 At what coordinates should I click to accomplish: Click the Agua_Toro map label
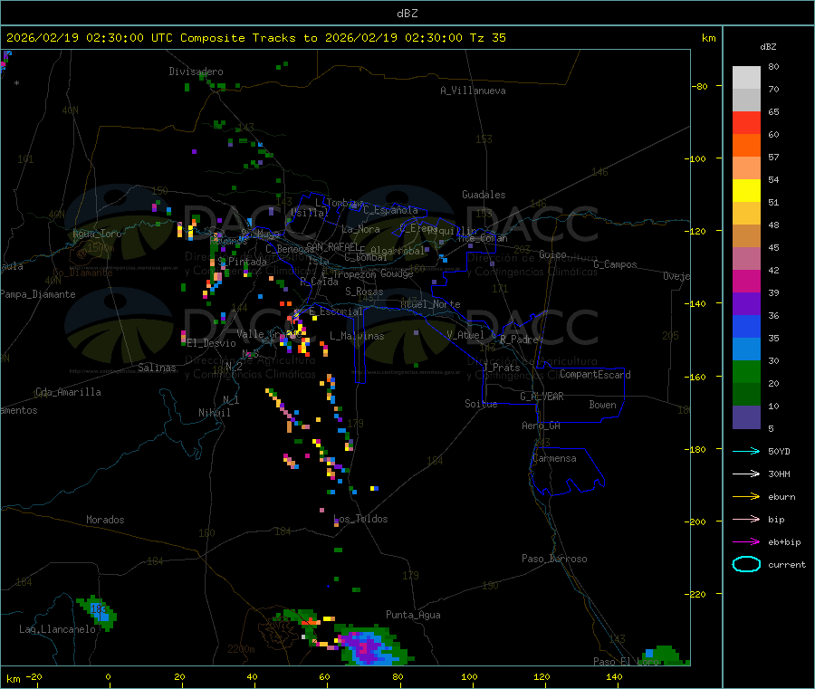97,234
